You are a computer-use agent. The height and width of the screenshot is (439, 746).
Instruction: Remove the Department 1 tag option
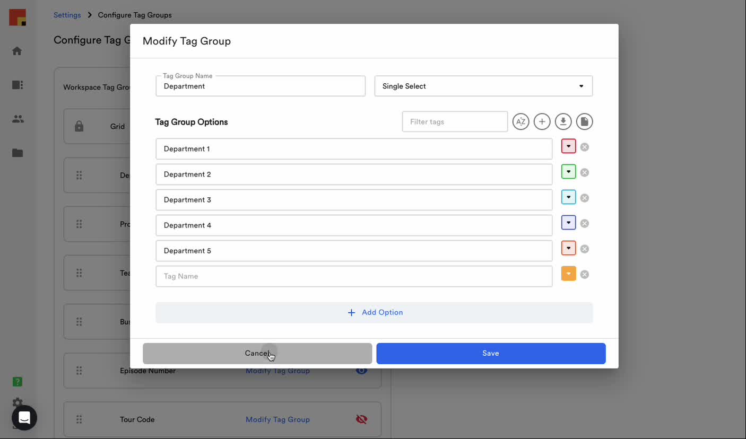[x=584, y=147]
